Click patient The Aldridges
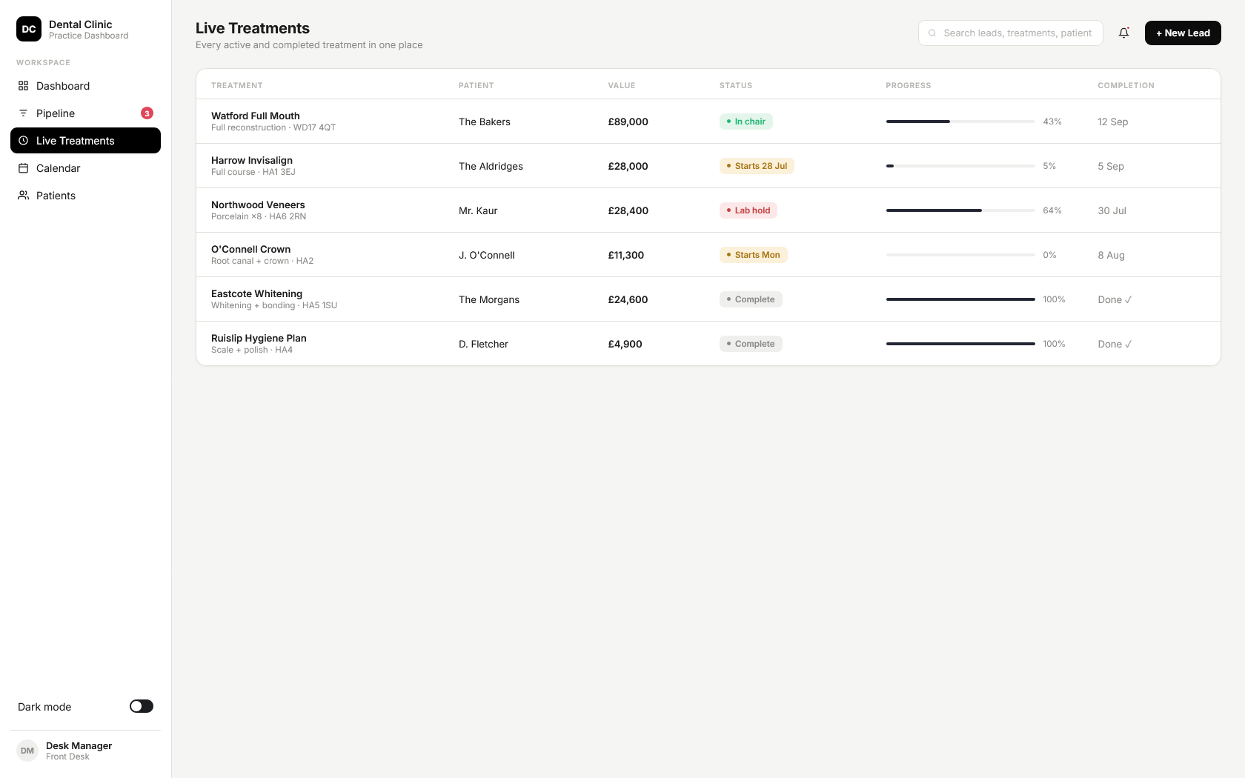This screenshot has width=1245, height=778. [491, 166]
